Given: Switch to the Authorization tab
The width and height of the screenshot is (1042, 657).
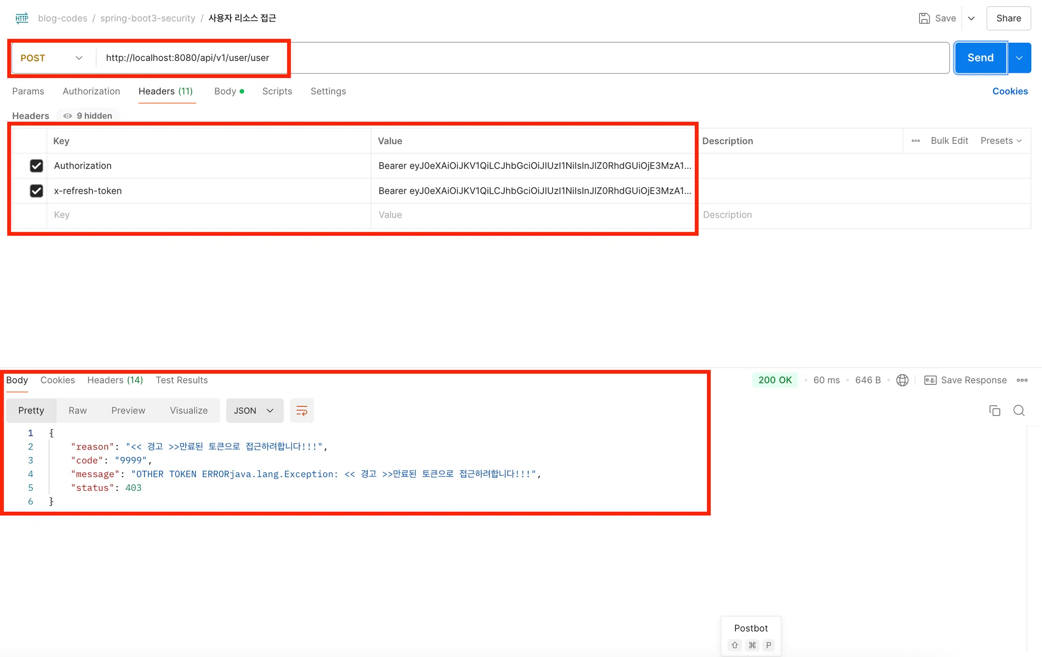Looking at the screenshot, I should click(91, 92).
